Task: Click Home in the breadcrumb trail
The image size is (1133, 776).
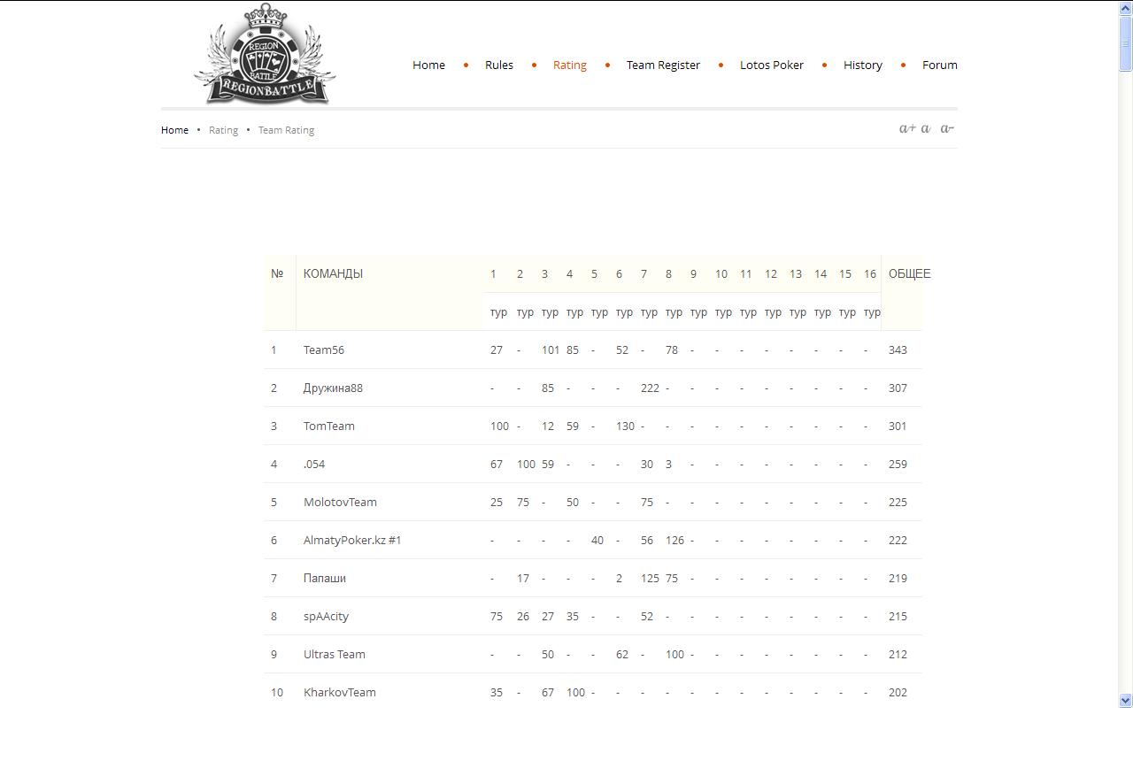Action: click(174, 130)
